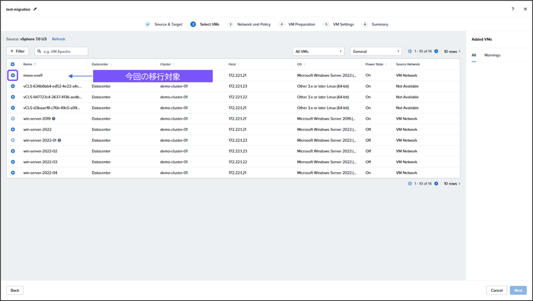Click the Refresh link

point(59,39)
